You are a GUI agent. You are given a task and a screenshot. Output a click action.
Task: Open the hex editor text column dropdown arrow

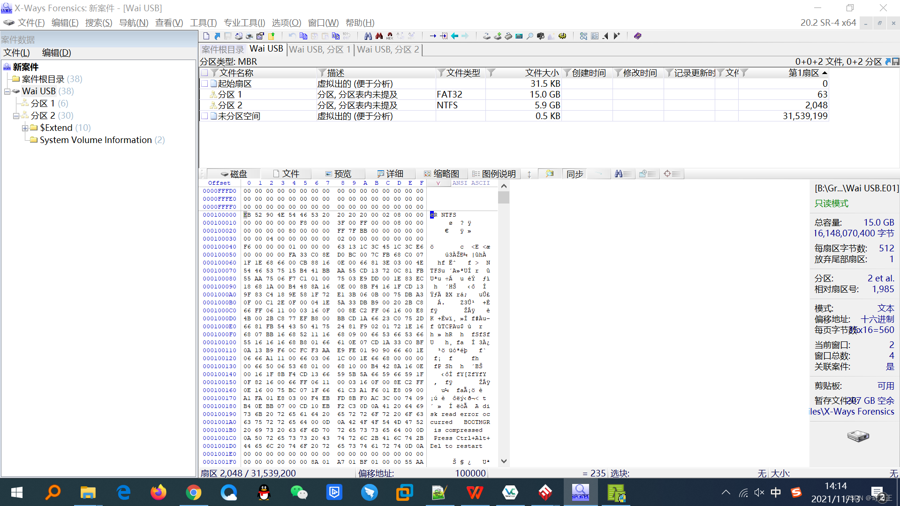(439, 183)
